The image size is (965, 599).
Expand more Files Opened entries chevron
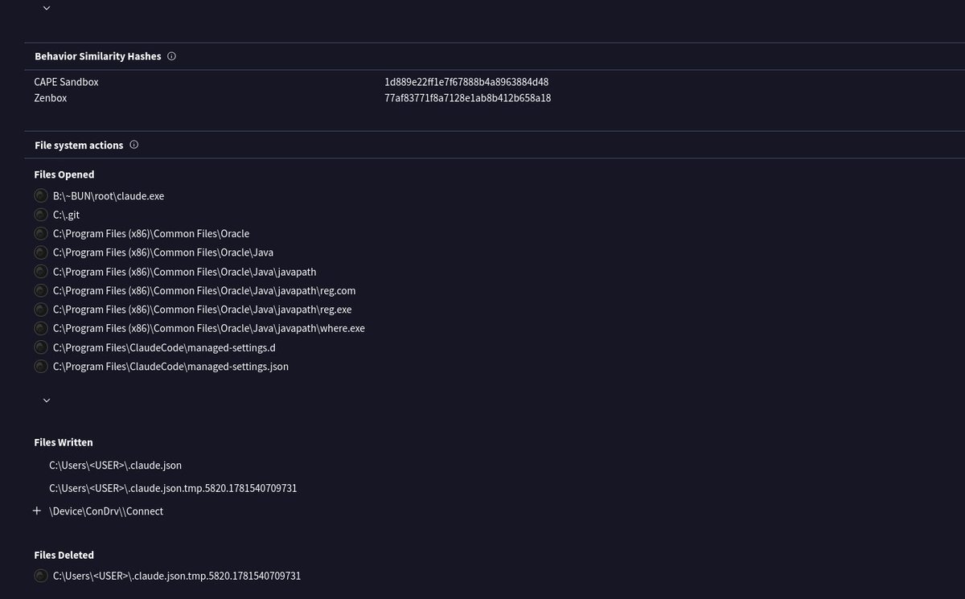pyautogui.click(x=46, y=400)
